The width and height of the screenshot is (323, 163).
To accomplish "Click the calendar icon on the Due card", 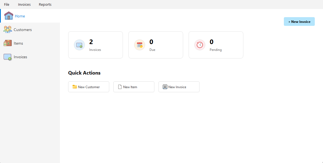I will pos(139,45).
